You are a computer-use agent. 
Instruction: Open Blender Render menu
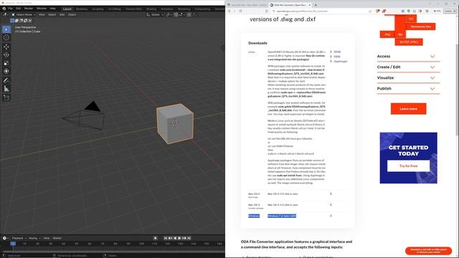[x=29, y=9]
